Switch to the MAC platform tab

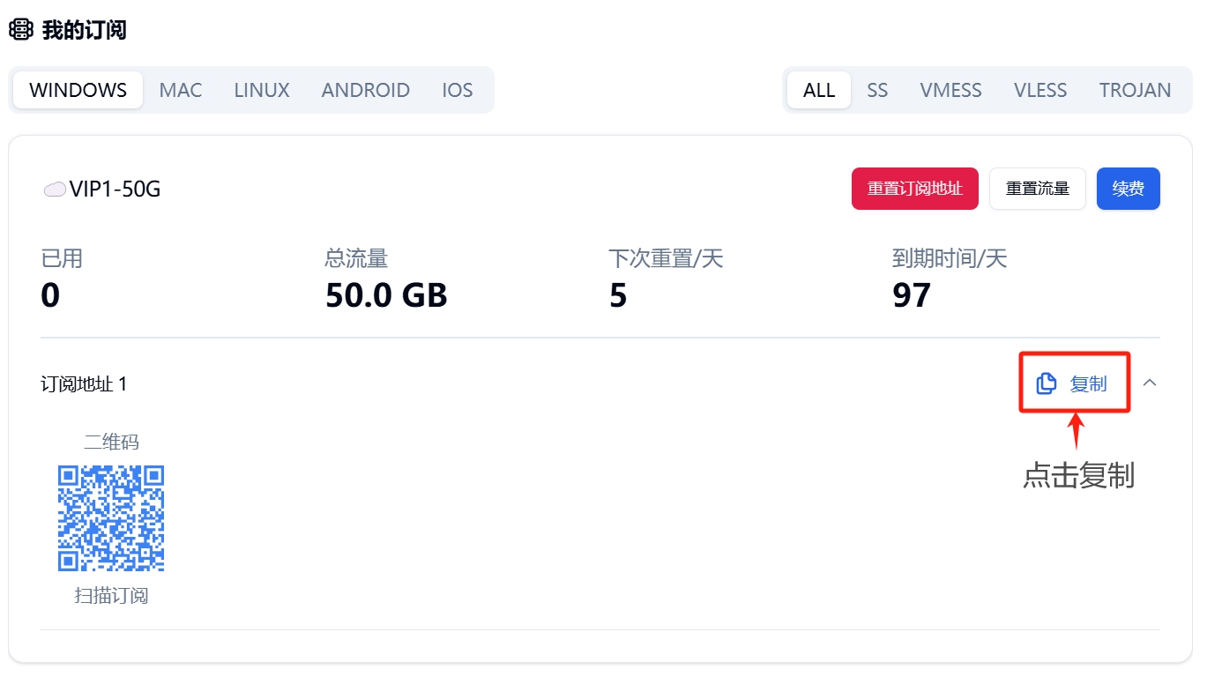coord(180,89)
